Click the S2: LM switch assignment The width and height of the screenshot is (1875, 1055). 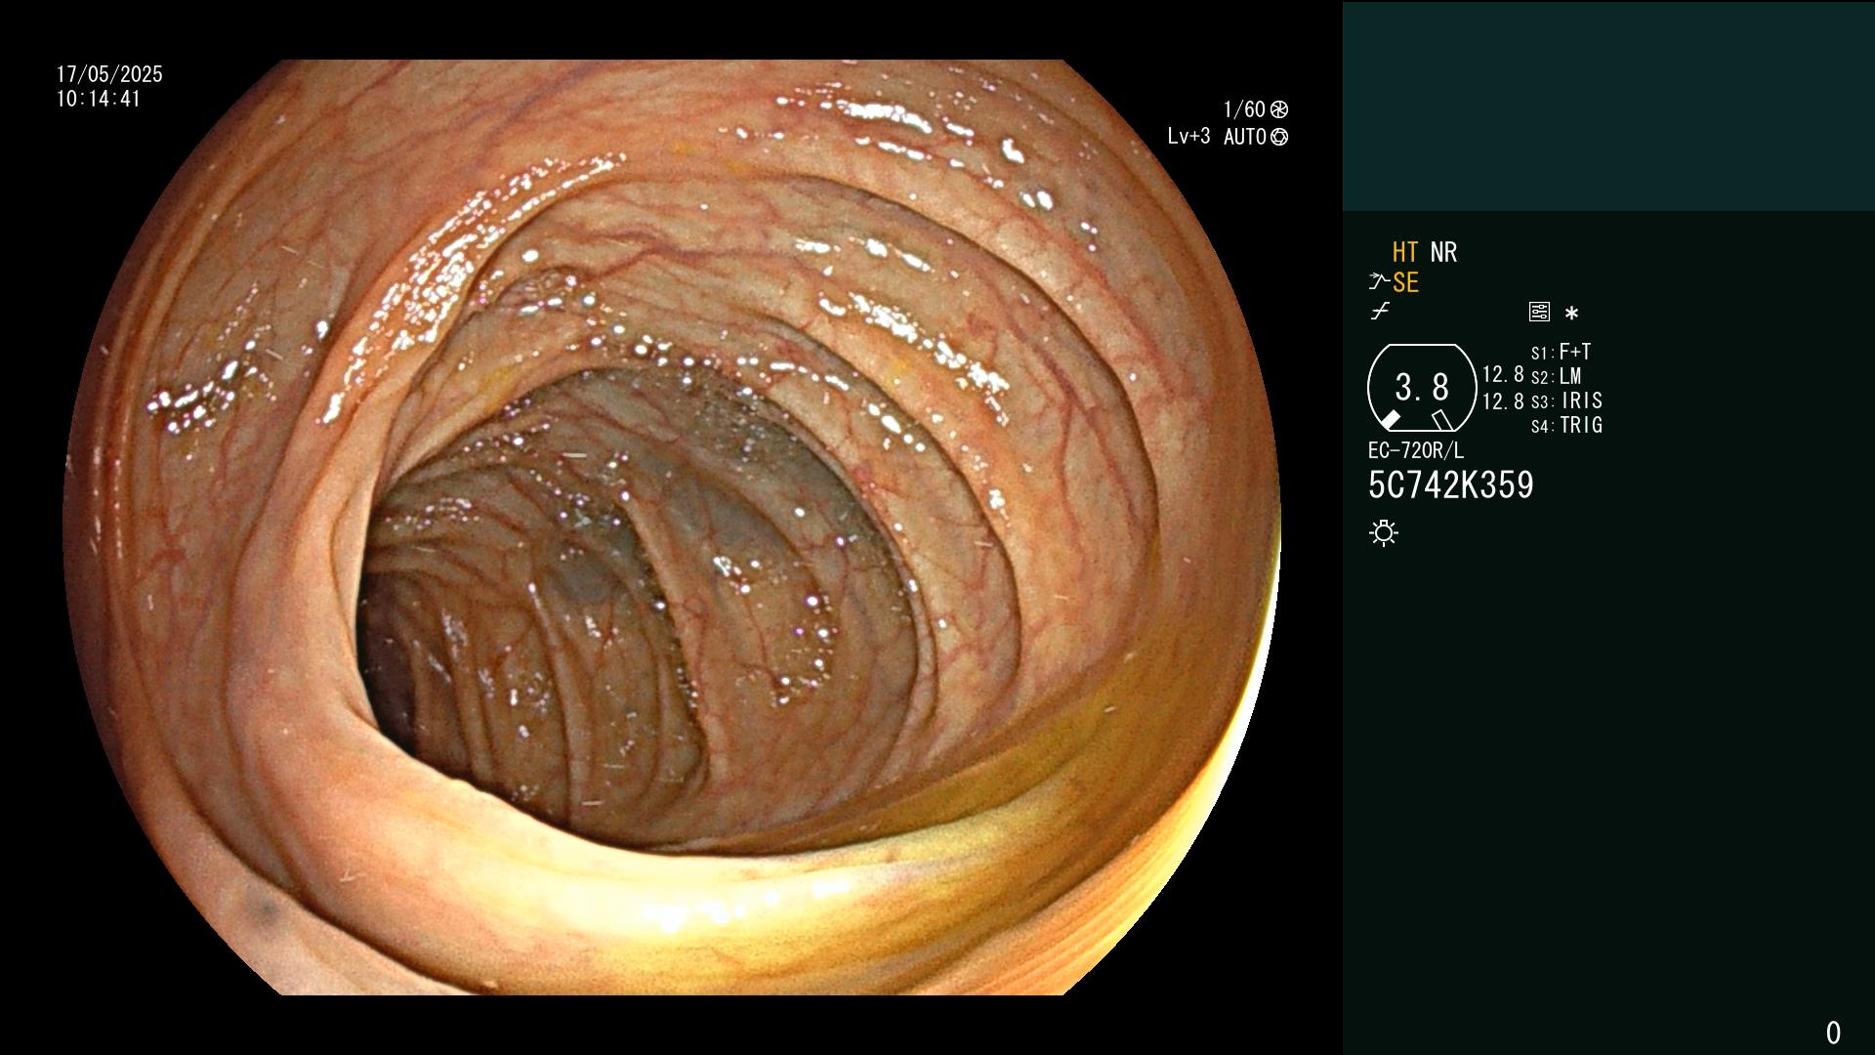click(x=1556, y=376)
